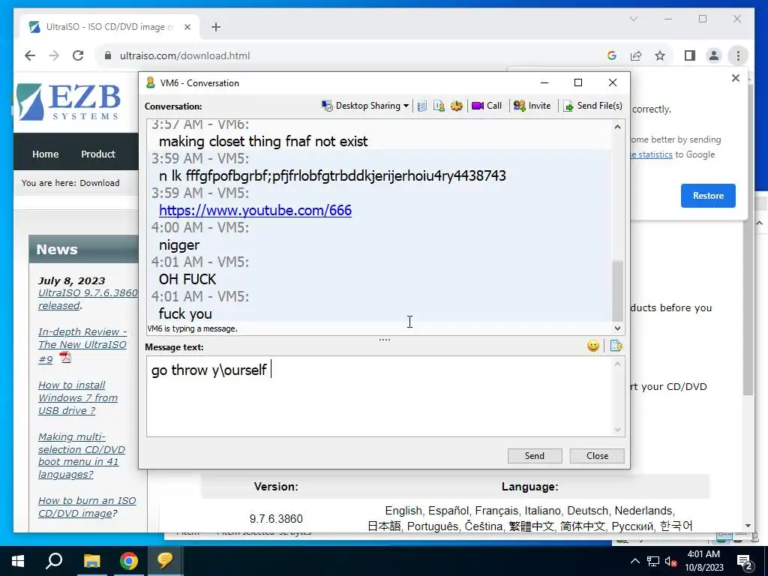Viewport: 768px width, 576px height.
Task: Click the address bar URL ultraiso.com/download.html
Action: [x=184, y=55]
